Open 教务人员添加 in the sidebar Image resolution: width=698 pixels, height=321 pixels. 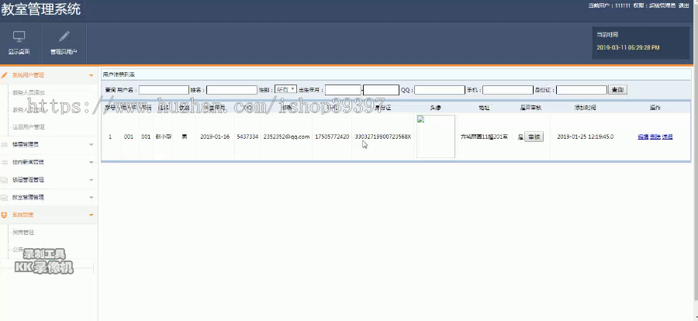click(29, 92)
